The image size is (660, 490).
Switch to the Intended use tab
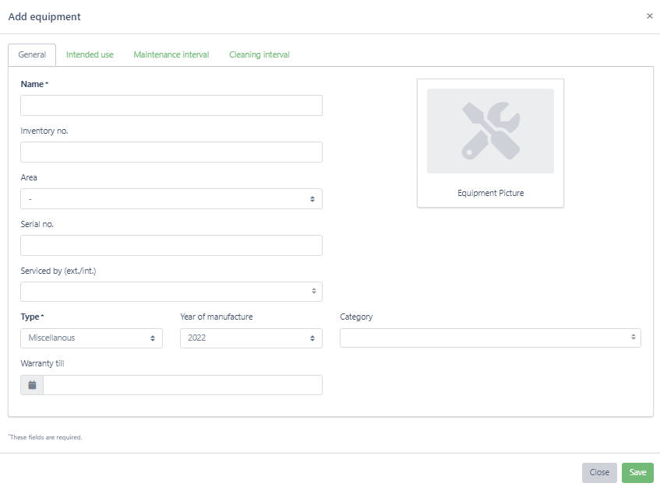pyautogui.click(x=90, y=55)
